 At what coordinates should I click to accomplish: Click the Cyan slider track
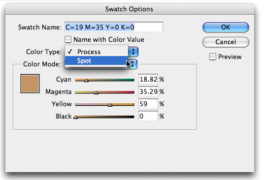(x=104, y=80)
